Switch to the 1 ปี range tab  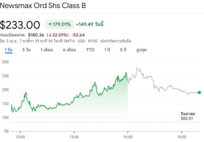tap(107, 50)
